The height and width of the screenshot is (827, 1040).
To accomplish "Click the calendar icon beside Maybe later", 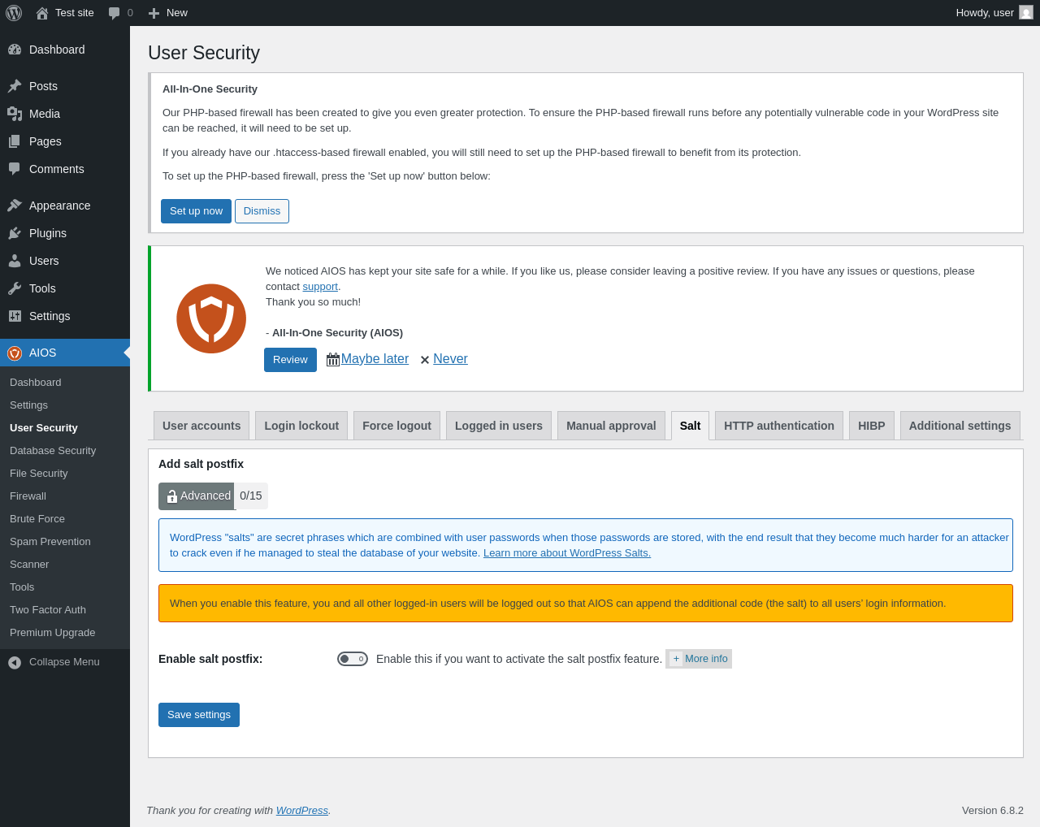I will (333, 359).
